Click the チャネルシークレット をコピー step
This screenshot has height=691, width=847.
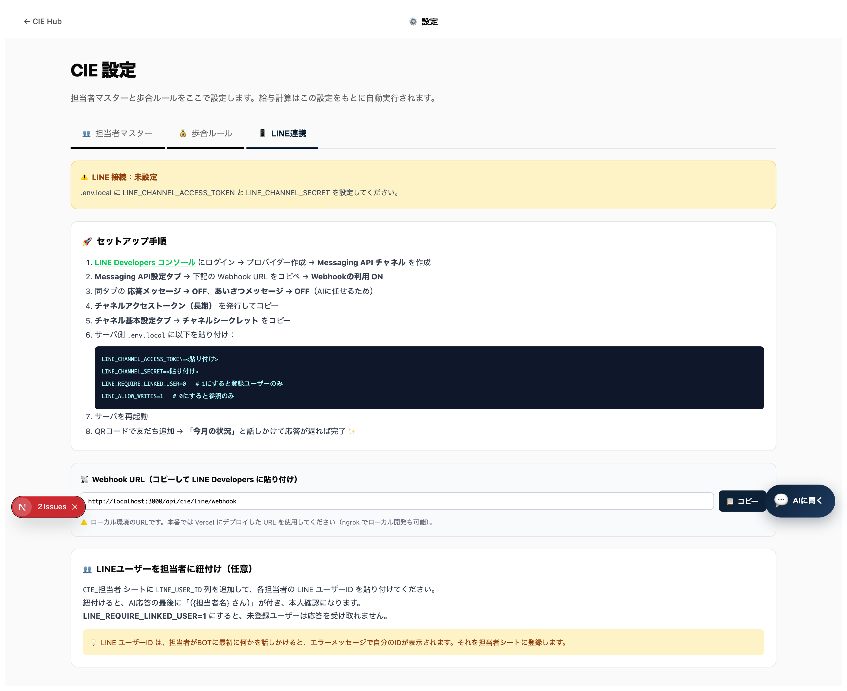click(236, 321)
